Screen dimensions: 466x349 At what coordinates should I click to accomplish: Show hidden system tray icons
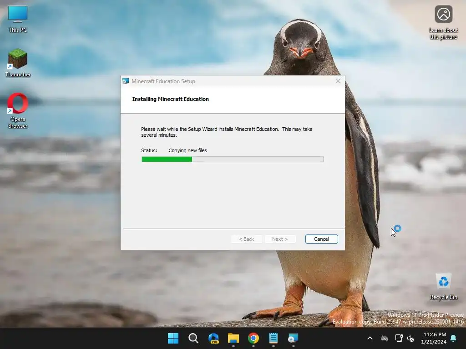(370, 338)
